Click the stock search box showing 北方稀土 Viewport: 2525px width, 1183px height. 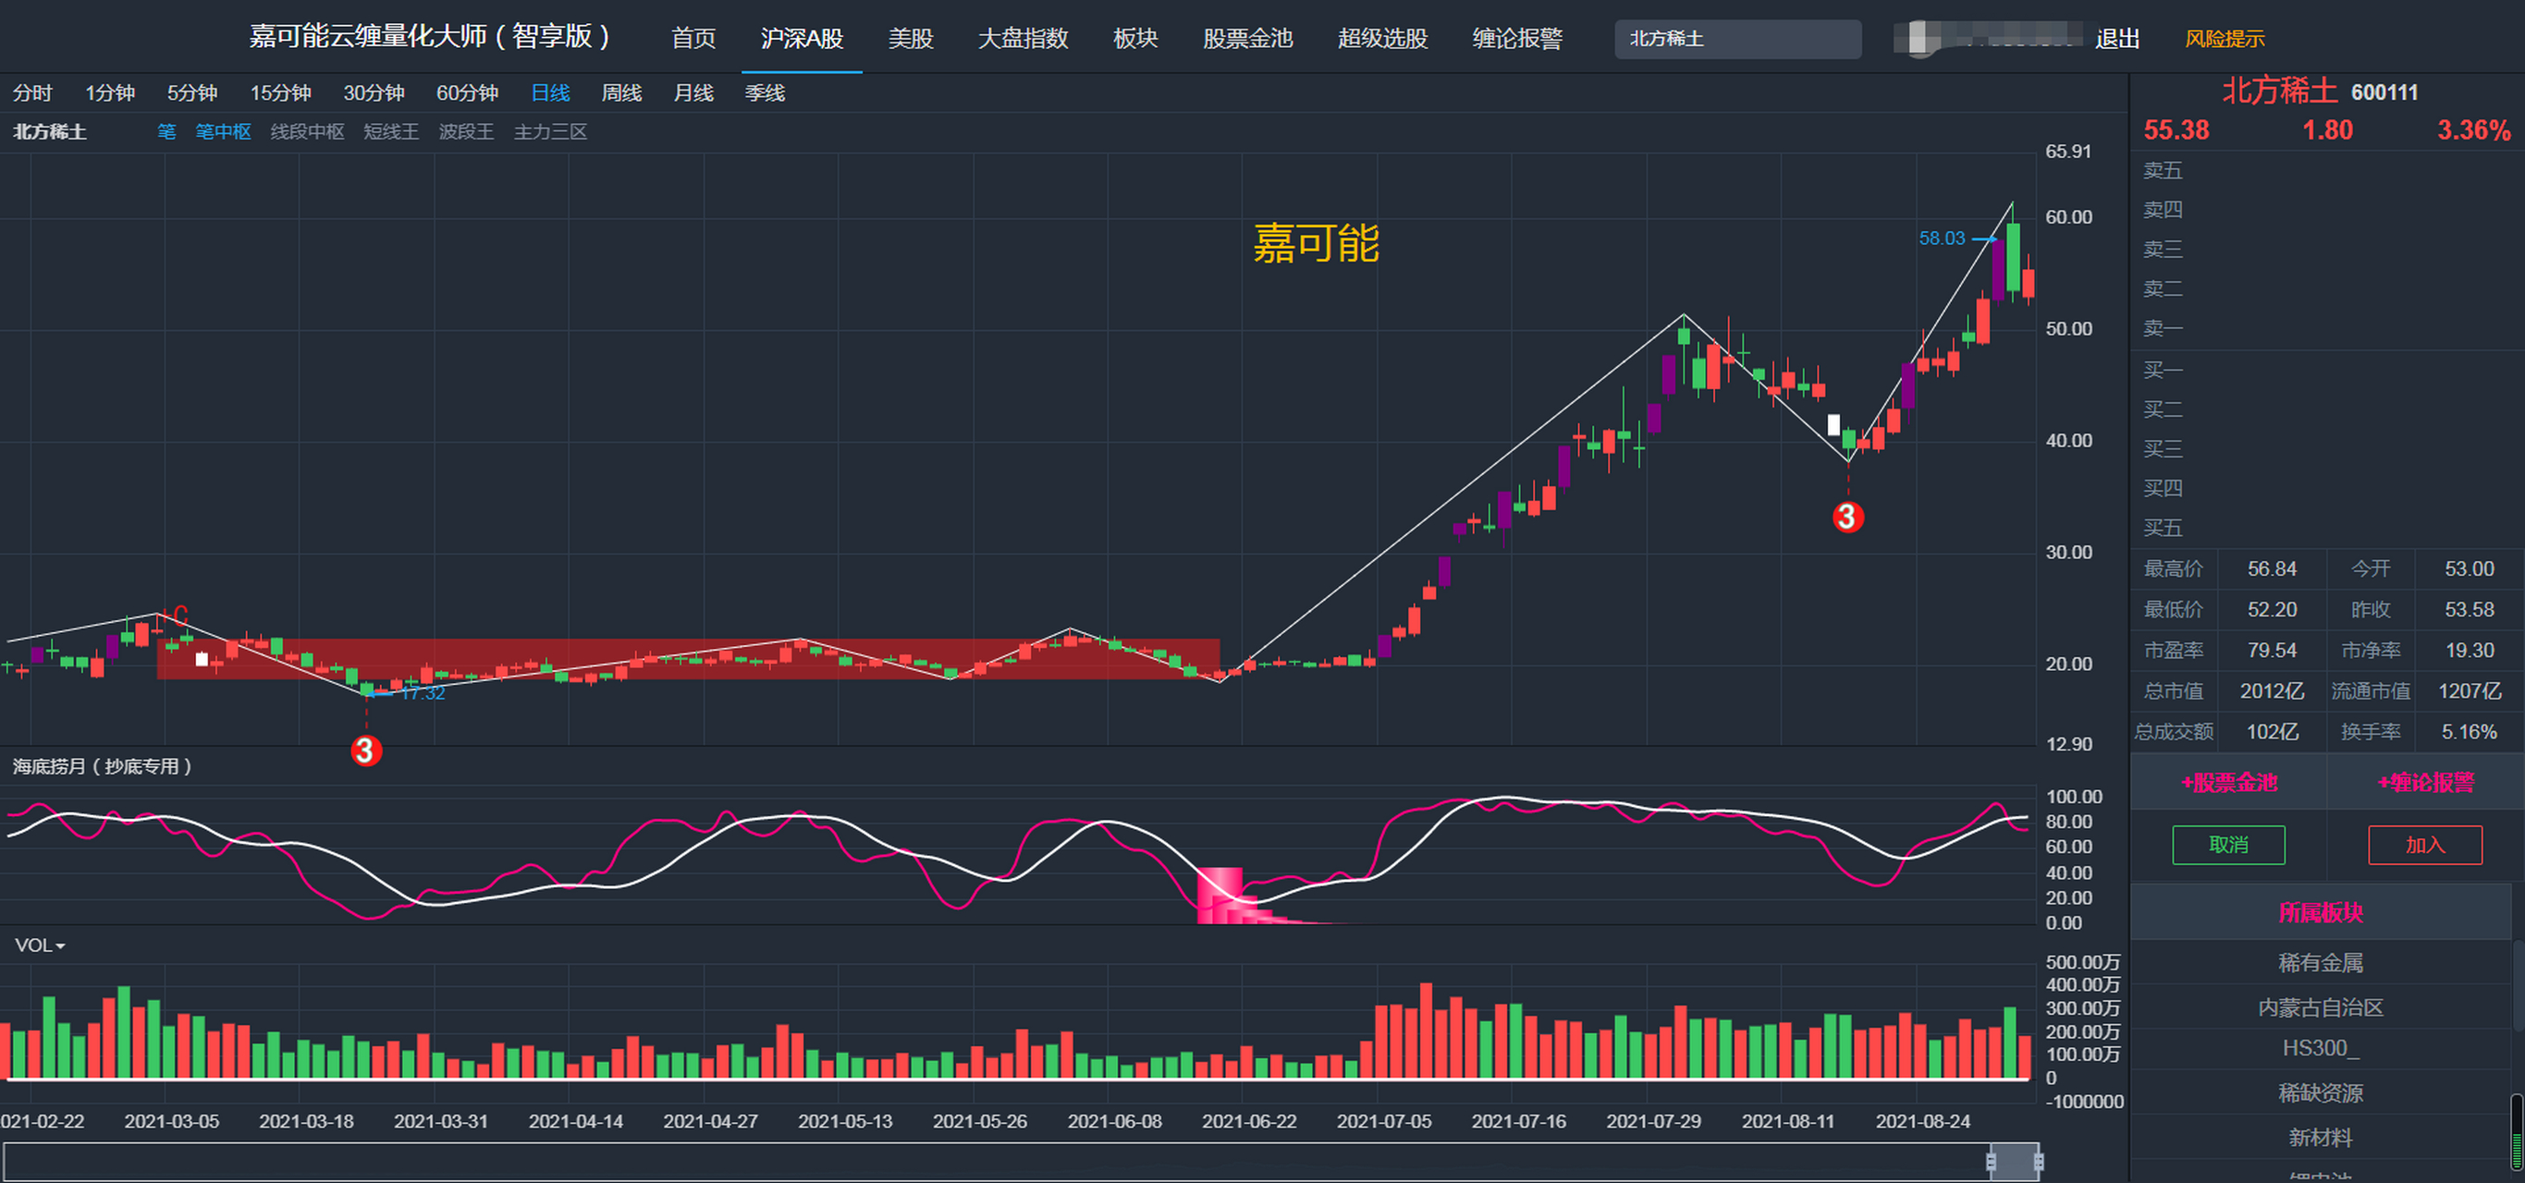pyautogui.click(x=1737, y=39)
